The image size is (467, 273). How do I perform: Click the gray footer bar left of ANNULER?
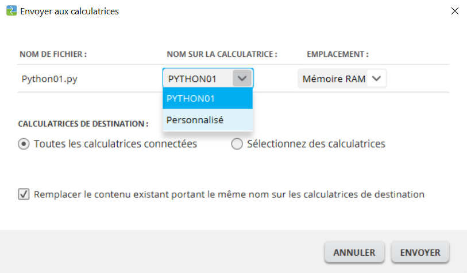(x=161, y=252)
